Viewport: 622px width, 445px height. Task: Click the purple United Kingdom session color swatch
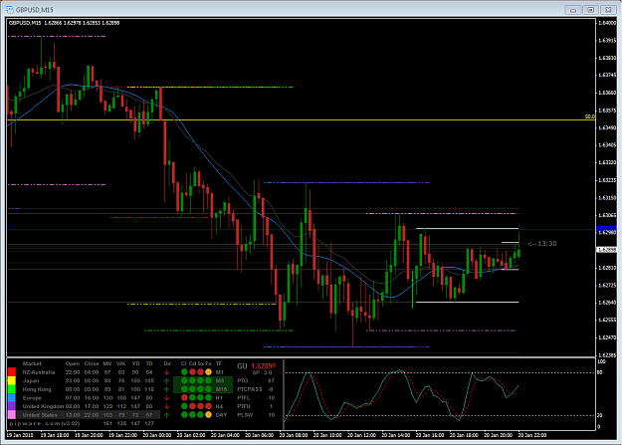(12, 406)
